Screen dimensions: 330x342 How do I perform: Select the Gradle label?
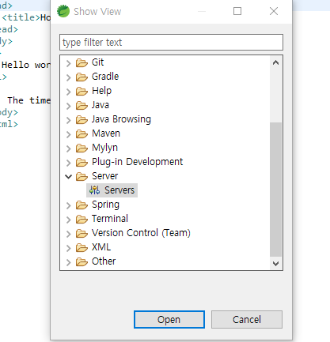pyautogui.click(x=105, y=77)
